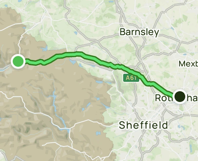Select the partially visible Mexborough label
Screen dimensions: 198x161
(188, 64)
